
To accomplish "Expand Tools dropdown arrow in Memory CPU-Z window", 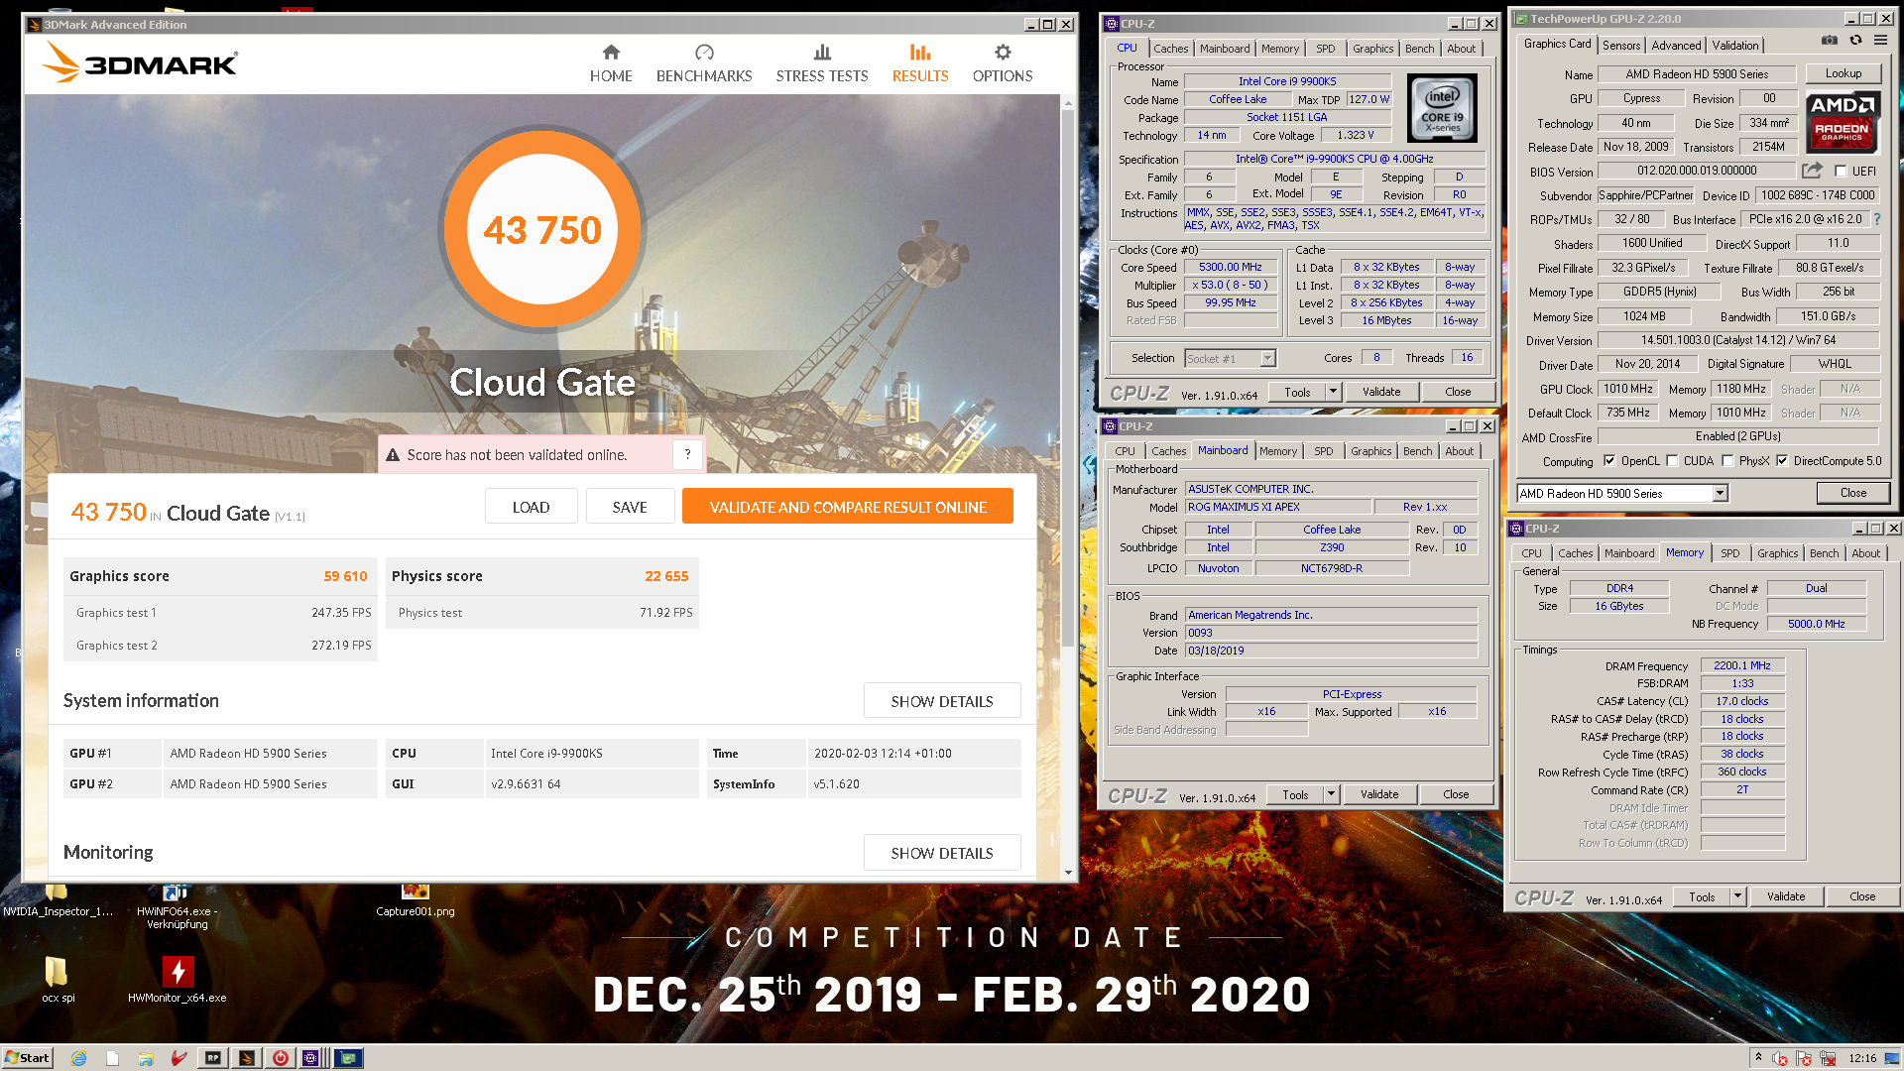I will (x=1737, y=896).
